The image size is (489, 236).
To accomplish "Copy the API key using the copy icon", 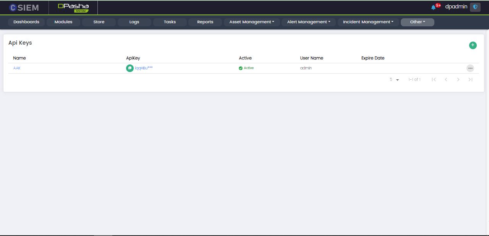I will (130, 68).
